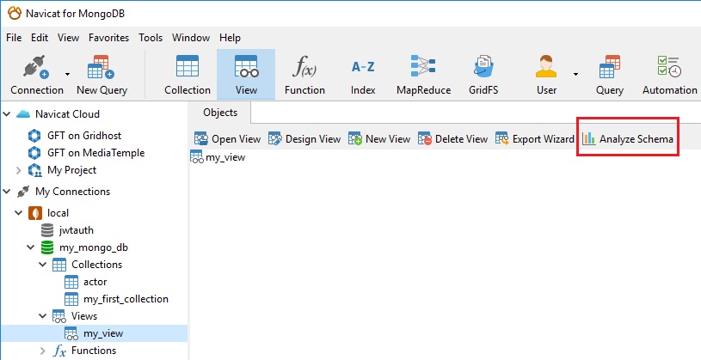Collapse the My Connections node
Viewport: 701px width, 360px height.
(x=7, y=192)
